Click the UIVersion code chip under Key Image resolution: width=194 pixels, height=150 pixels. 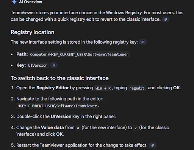coord(38,65)
